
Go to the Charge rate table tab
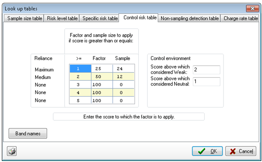point(240,18)
